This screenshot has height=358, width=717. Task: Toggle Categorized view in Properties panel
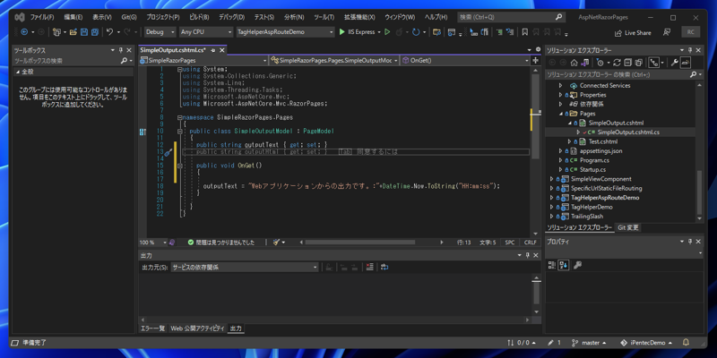[x=551, y=265]
